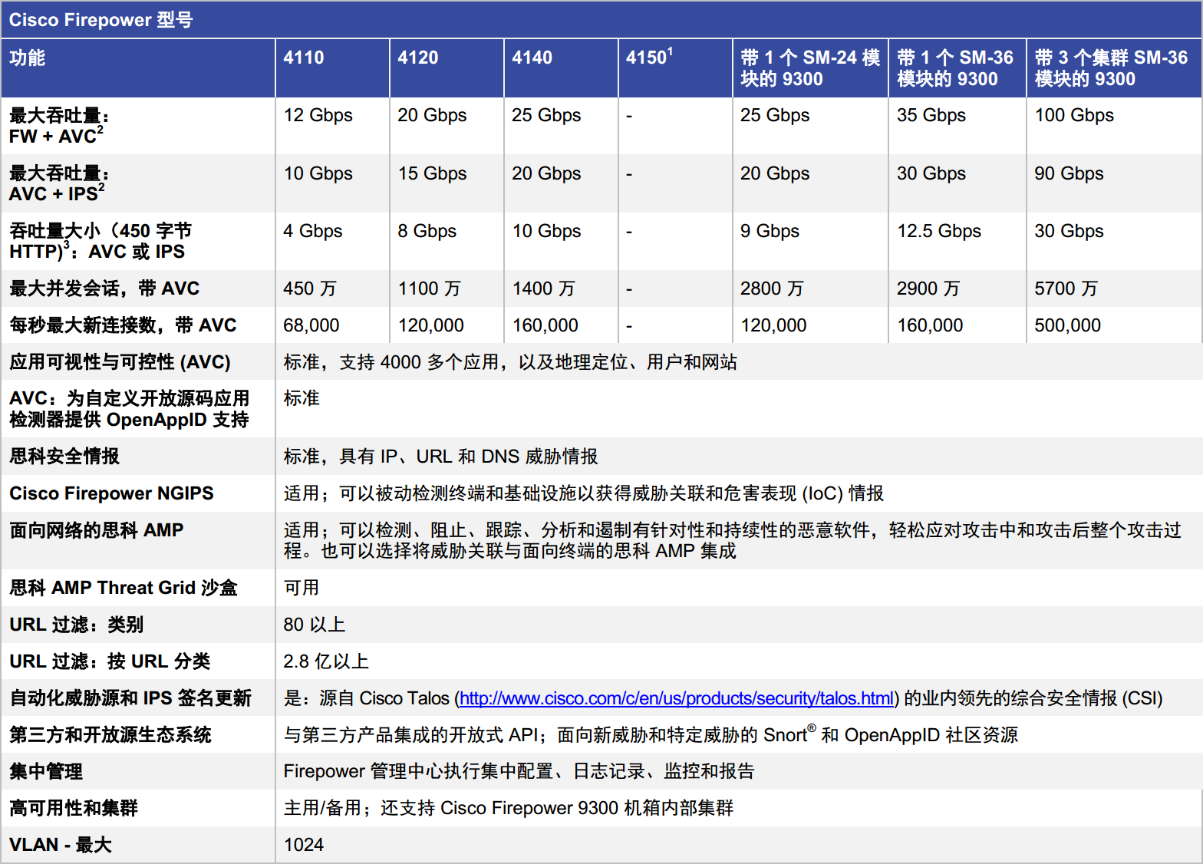The image size is (1203, 864).
Task: Select the '2.8 亿以上' value
Action: [x=326, y=661]
